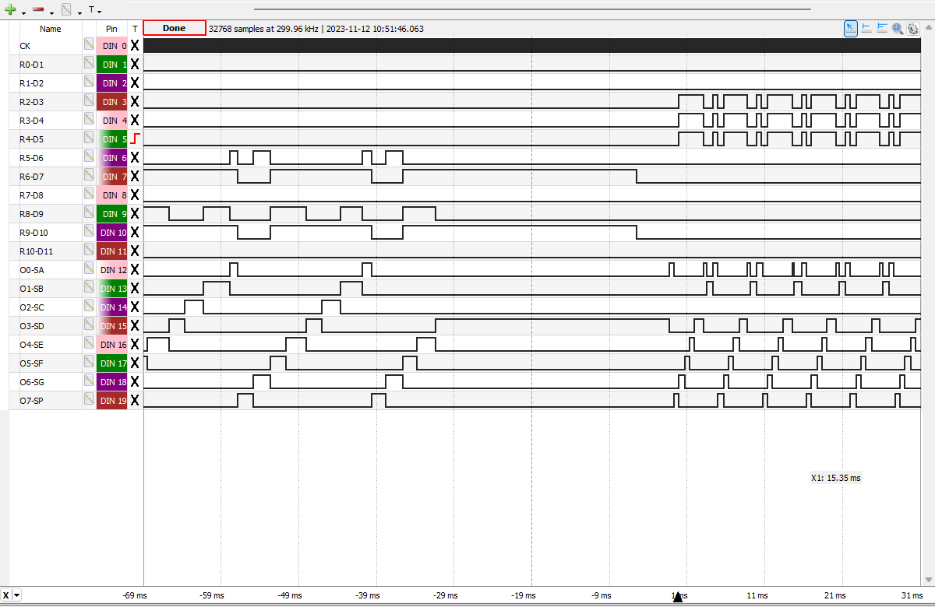Click the green plus add-channel icon
This screenshot has height=607, width=935.
[10, 10]
